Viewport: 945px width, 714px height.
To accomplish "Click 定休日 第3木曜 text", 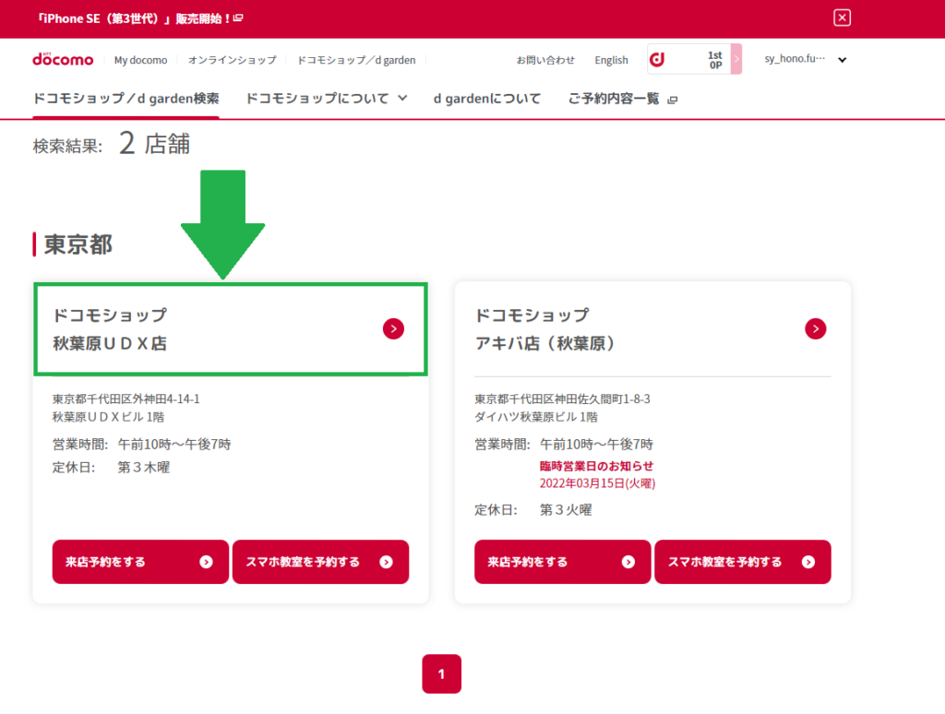I will click(111, 468).
